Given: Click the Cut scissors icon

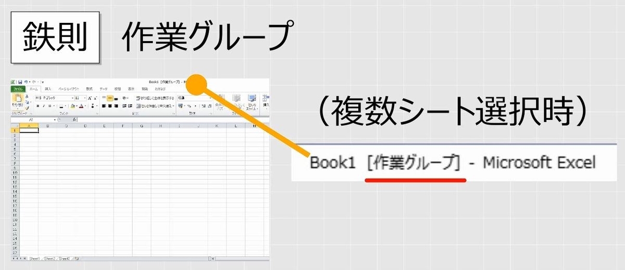Looking at the screenshot, I should 27,96.
